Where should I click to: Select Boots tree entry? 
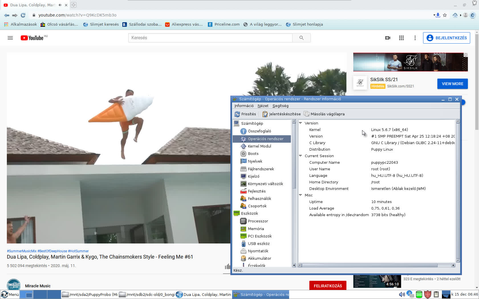253,153
